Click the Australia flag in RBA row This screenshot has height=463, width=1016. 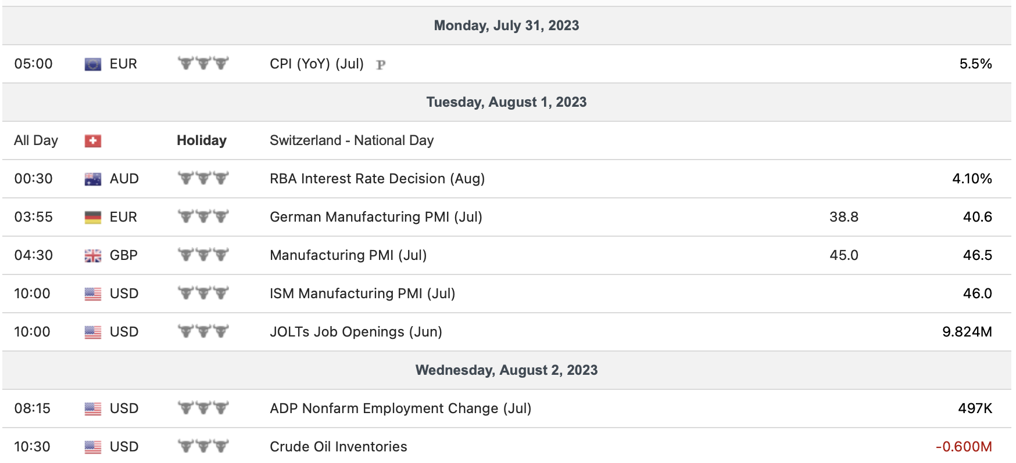point(93,179)
